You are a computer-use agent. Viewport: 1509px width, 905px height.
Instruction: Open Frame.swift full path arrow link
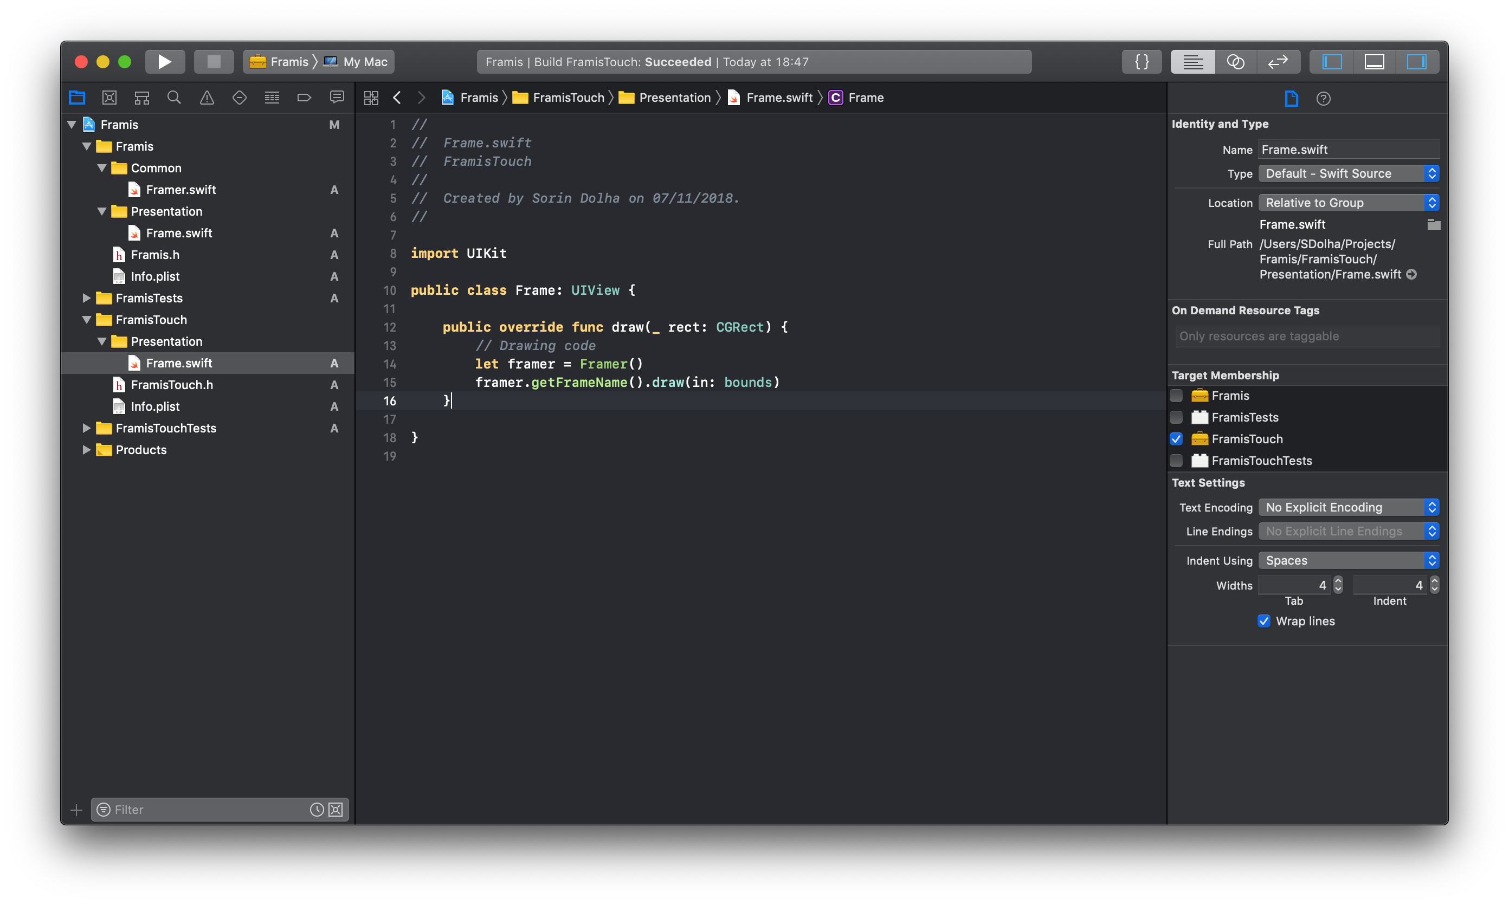point(1413,274)
